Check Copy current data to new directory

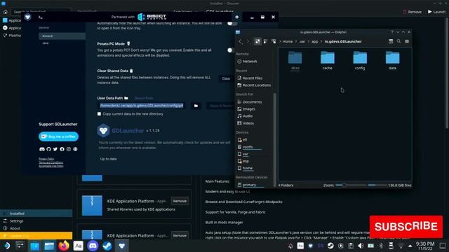point(99,113)
